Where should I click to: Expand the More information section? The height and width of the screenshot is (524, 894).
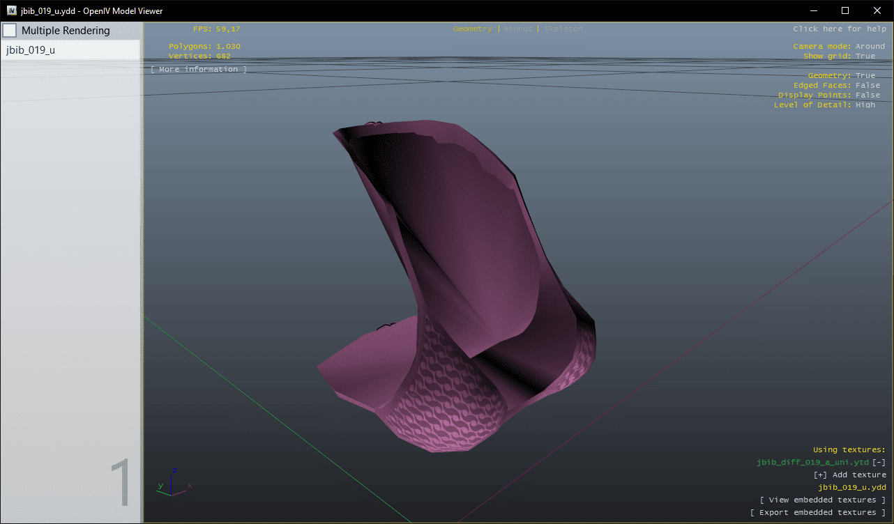199,70
